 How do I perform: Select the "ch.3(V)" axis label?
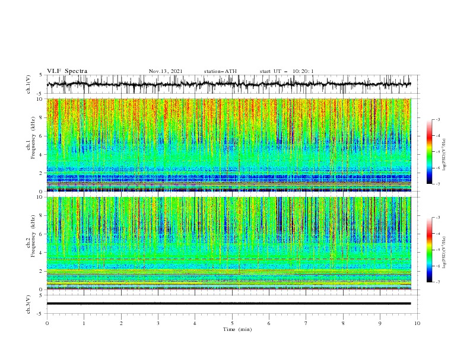28,304
